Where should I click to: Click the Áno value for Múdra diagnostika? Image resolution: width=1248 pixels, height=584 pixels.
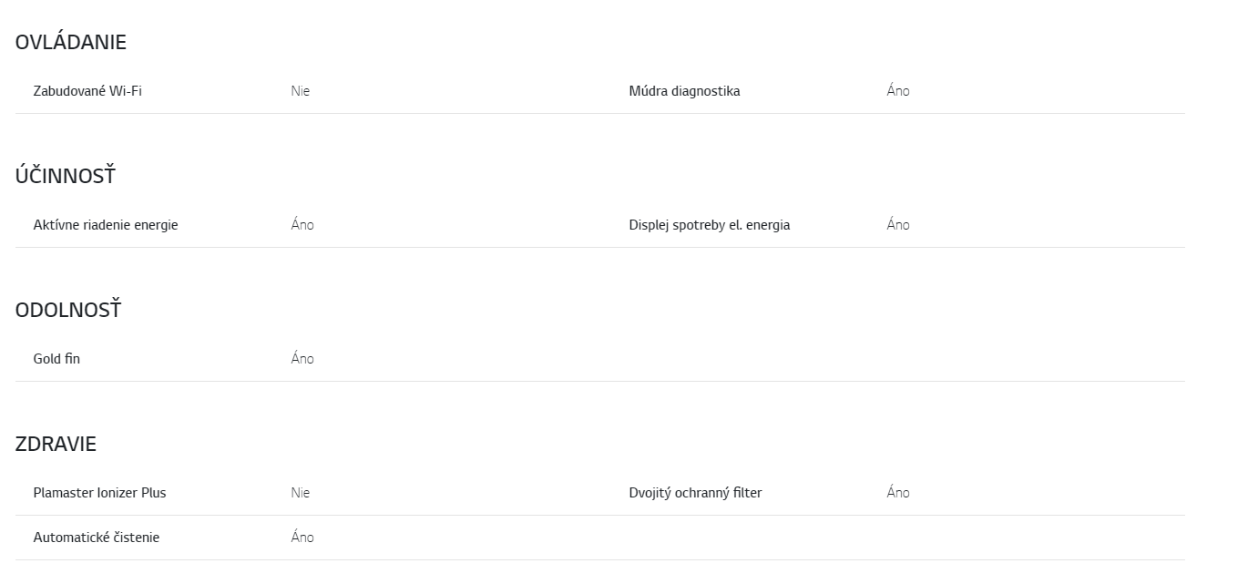click(898, 91)
